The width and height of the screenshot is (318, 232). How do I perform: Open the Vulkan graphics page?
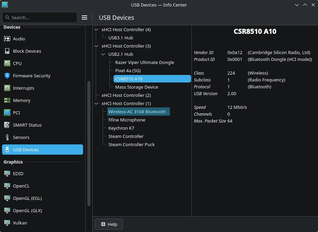coord(43,223)
